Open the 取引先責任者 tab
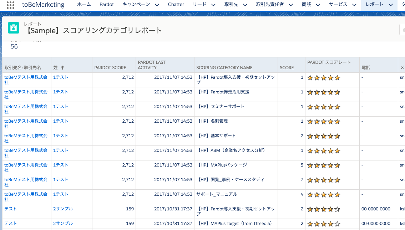The width and height of the screenshot is (405, 230). click(270, 4)
